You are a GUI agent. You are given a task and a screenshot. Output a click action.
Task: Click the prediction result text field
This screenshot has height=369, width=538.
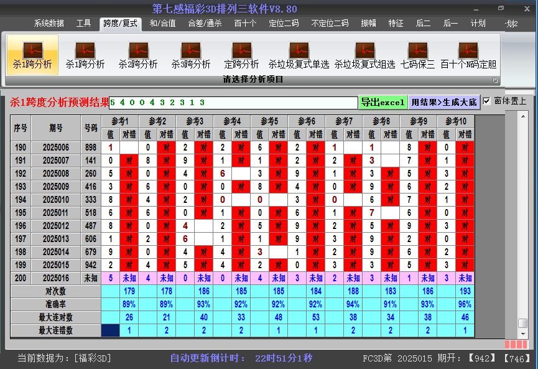pyautogui.click(x=233, y=103)
